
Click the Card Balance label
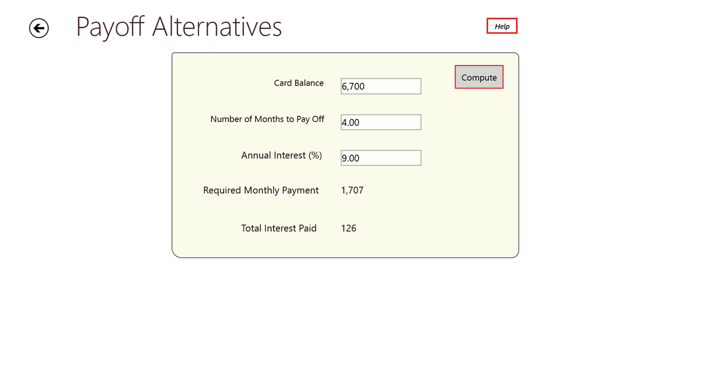pyautogui.click(x=299, y=83)
